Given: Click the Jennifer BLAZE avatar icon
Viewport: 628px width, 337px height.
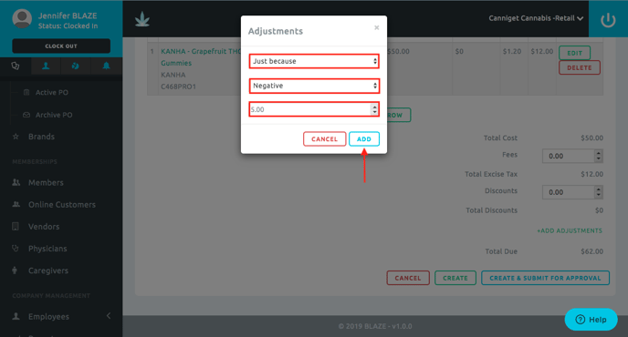Looking at the screenshot, I should [22, 18].
